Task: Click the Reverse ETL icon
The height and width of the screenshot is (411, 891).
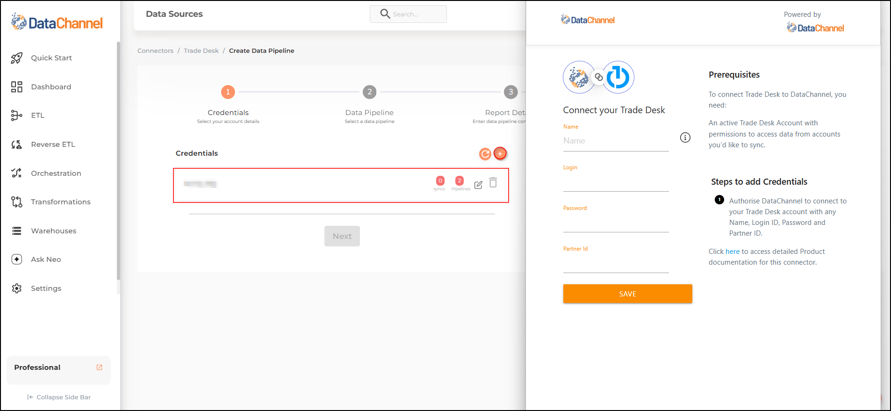Action: (17, 144)
